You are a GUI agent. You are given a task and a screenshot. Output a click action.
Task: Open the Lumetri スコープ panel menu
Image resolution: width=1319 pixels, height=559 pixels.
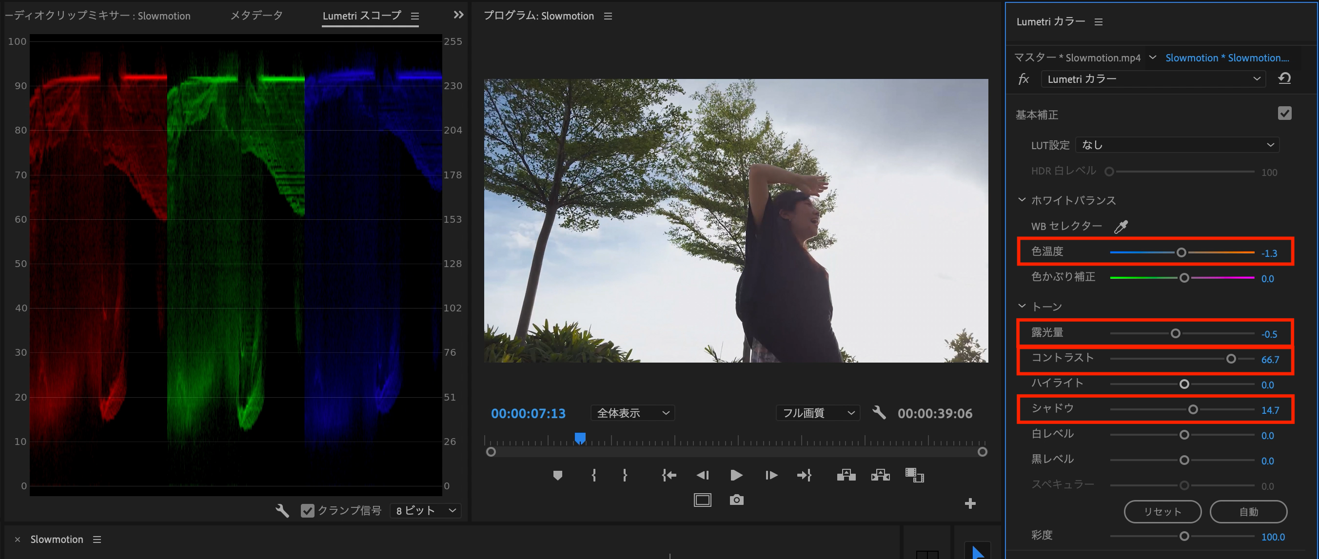pos(415,16)
